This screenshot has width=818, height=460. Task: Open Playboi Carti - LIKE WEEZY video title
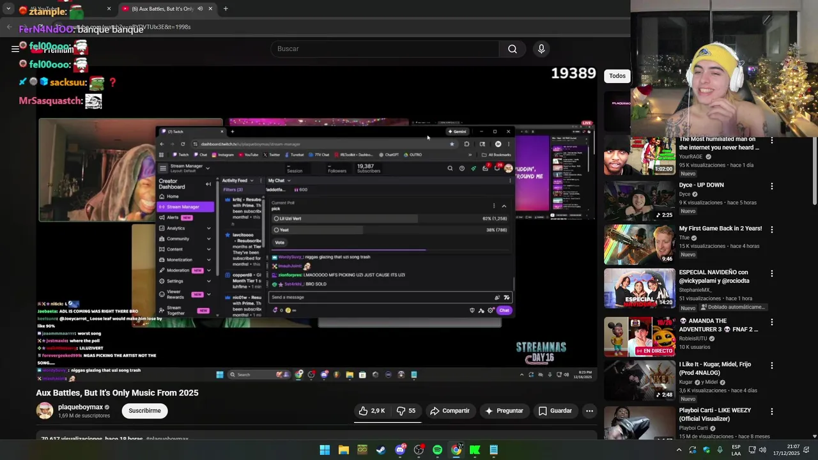[715, 415]
